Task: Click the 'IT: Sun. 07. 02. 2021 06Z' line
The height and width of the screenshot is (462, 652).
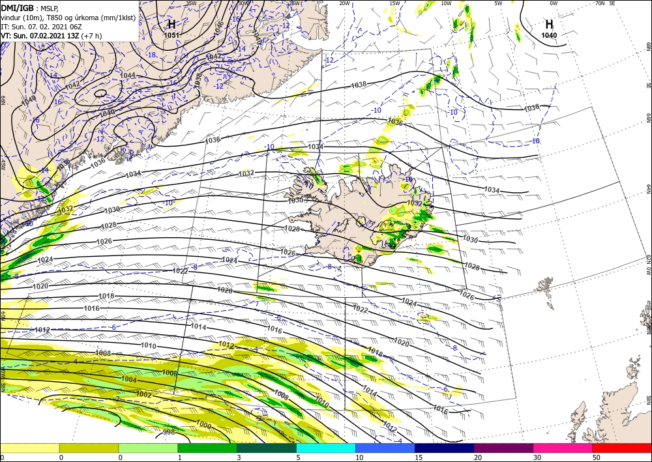Action: pyautogui.click(x=40, y=26)
